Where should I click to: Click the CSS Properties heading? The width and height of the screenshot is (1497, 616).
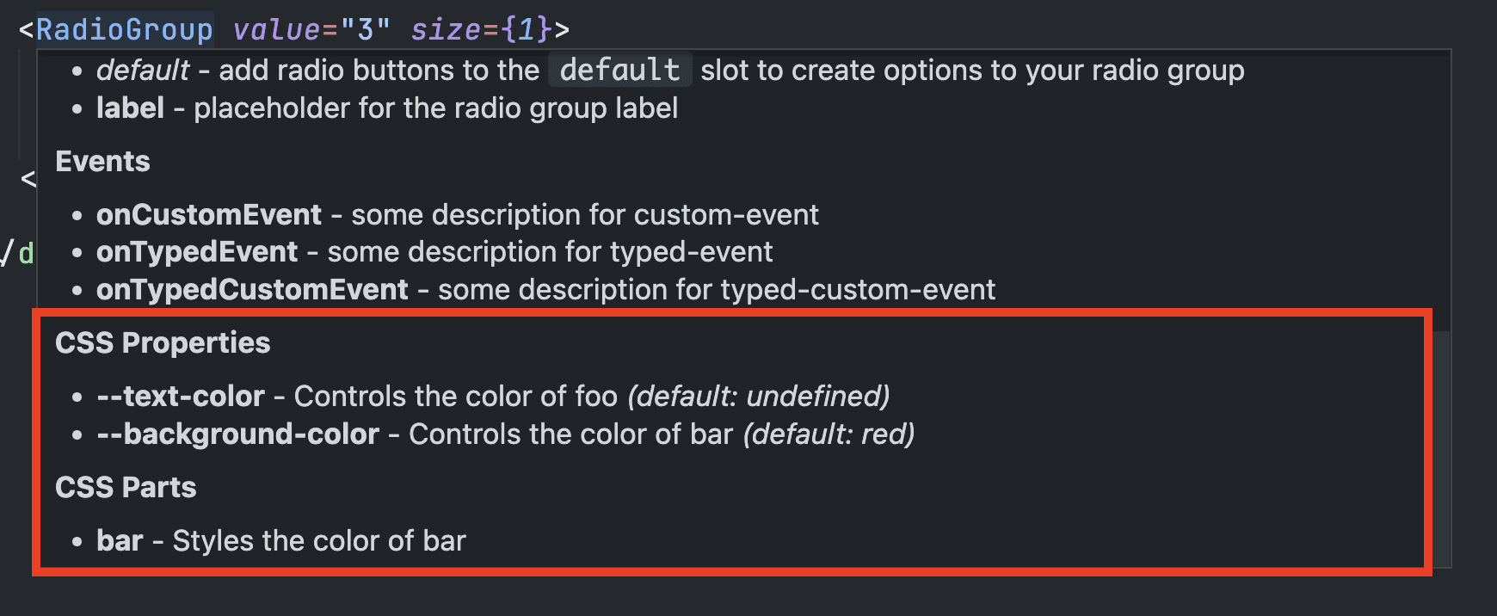pos(162,342)
